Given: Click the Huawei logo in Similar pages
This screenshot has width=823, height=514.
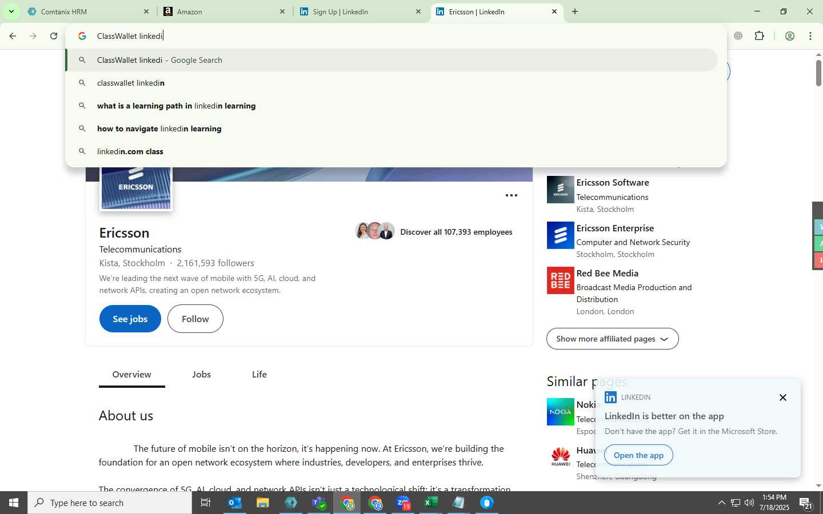Looking at the screenshot, I should 561,457.
